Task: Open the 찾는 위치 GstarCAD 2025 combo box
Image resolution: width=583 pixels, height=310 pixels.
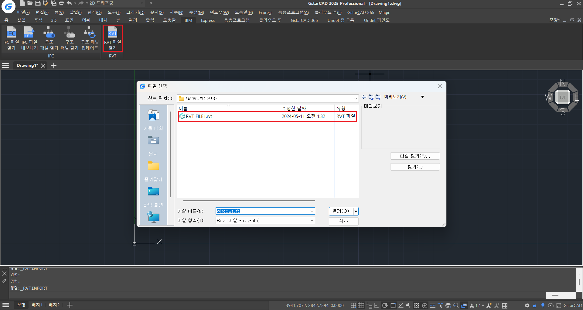Action: pyautogui.click(x=268, y=98)
